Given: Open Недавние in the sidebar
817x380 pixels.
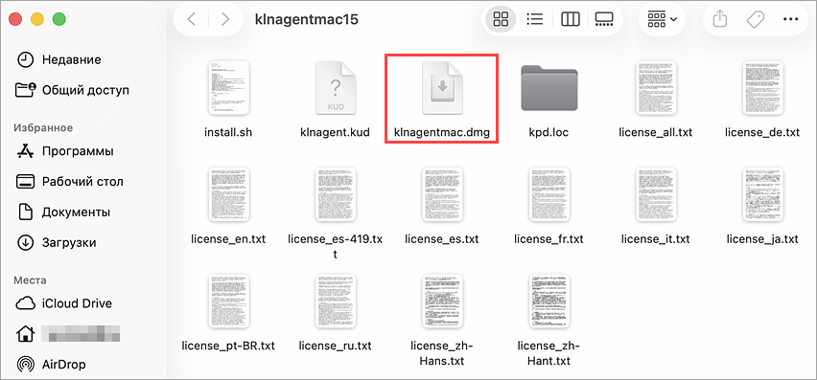Looking at the screenshot, I should tap(59, 59).
